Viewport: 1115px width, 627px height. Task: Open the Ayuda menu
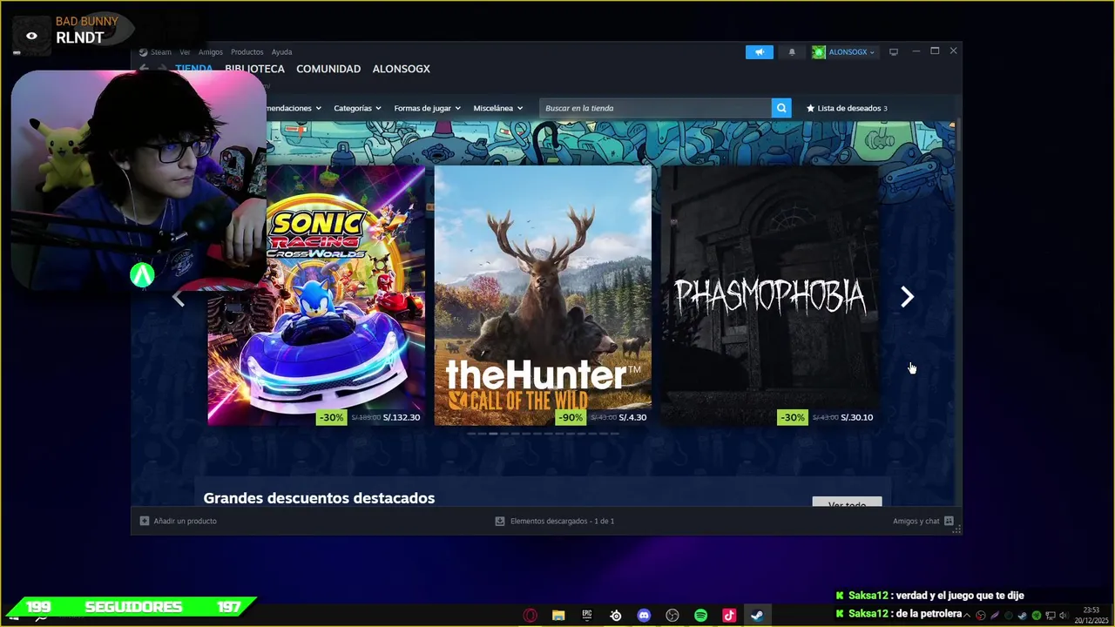[x=281, y=52]
